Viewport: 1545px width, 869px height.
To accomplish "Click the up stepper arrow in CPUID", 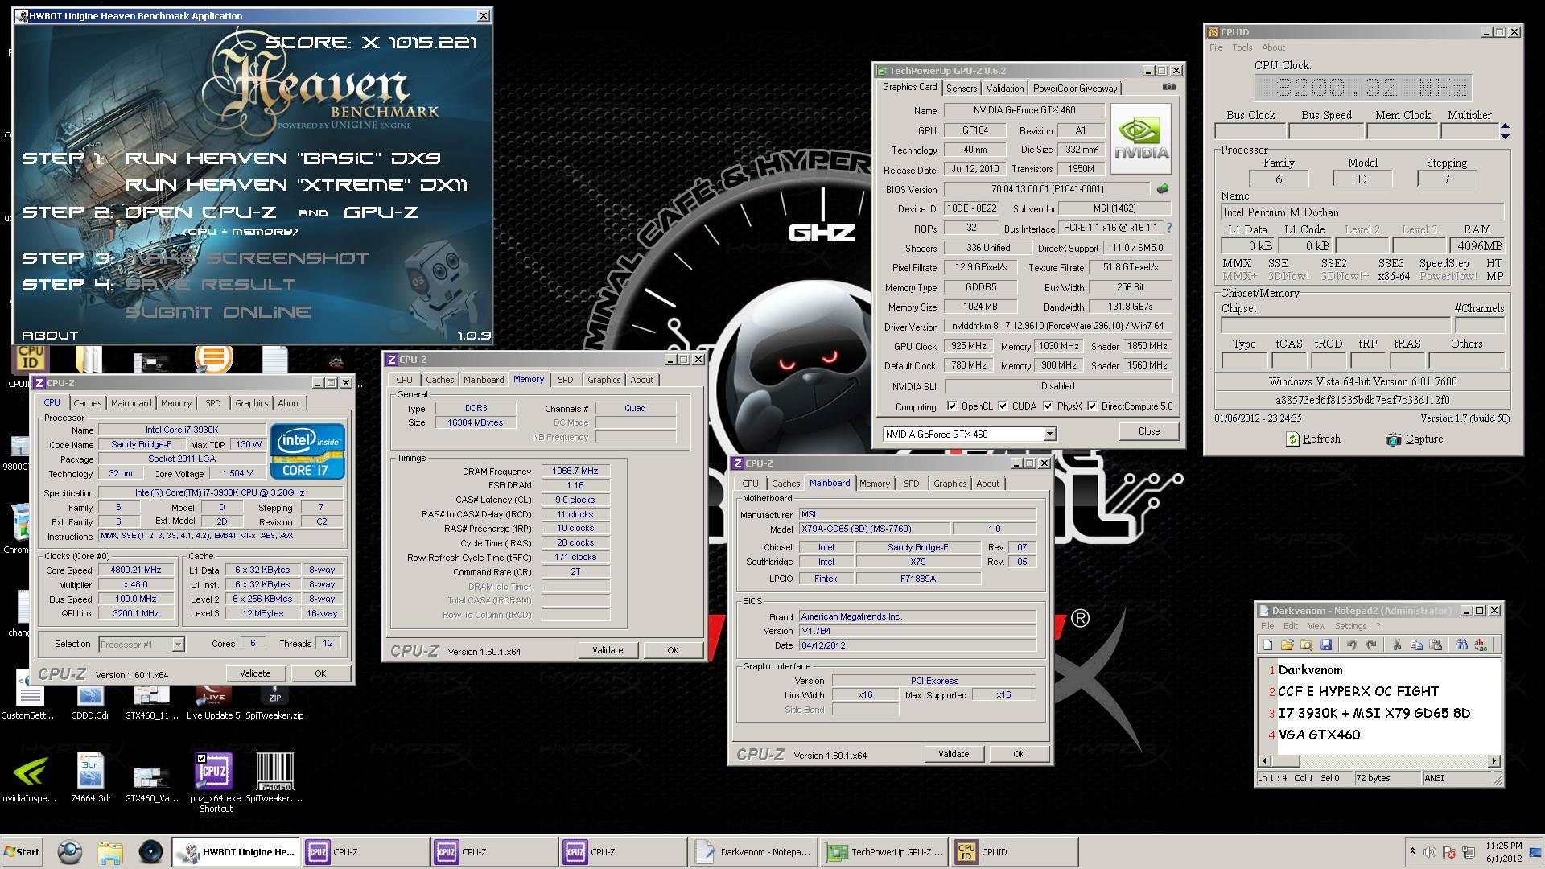I will [1505, 127].
